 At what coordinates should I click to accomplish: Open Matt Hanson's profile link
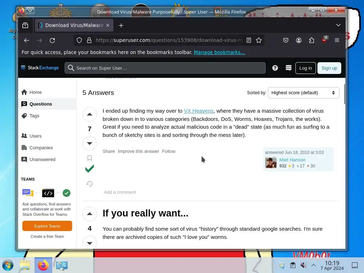point(292,160)
